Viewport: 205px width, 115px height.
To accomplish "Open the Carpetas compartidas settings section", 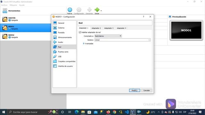I will [64, 61].
